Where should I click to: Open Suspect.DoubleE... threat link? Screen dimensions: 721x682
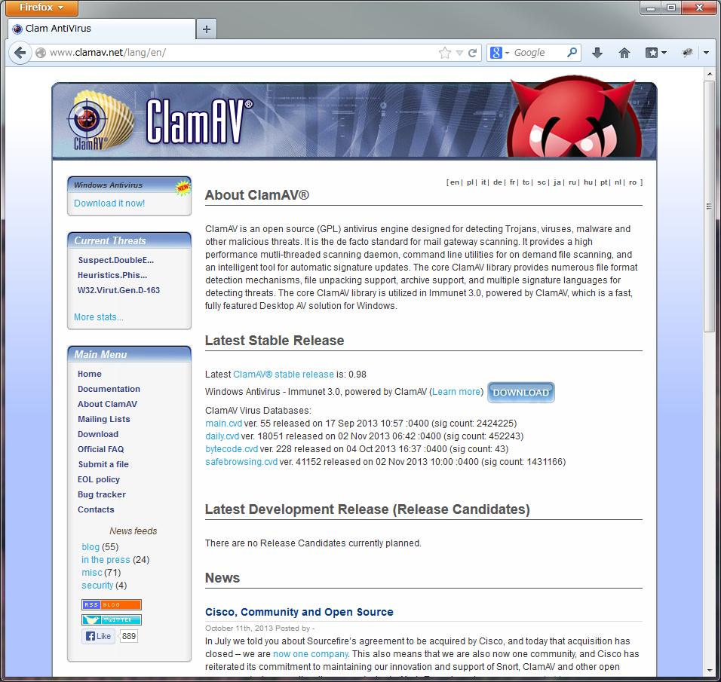coord(116,261)
